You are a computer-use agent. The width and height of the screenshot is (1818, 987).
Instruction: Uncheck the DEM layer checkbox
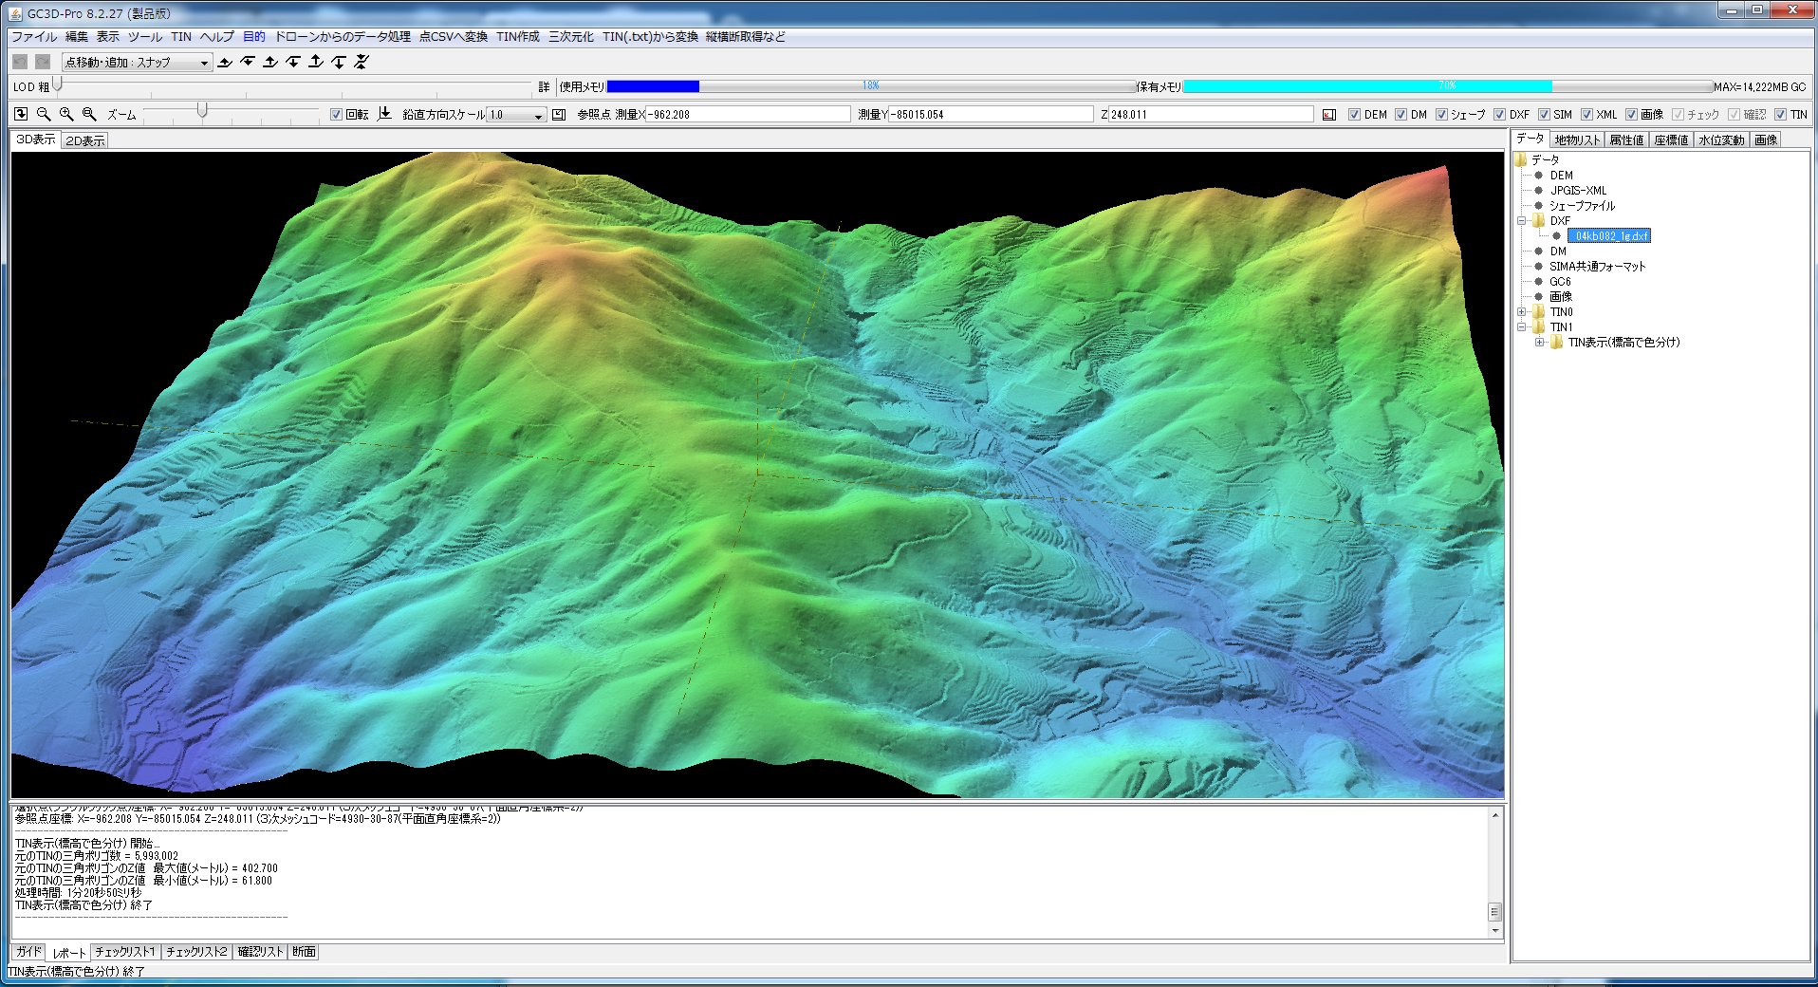[x=1354, y=114]
